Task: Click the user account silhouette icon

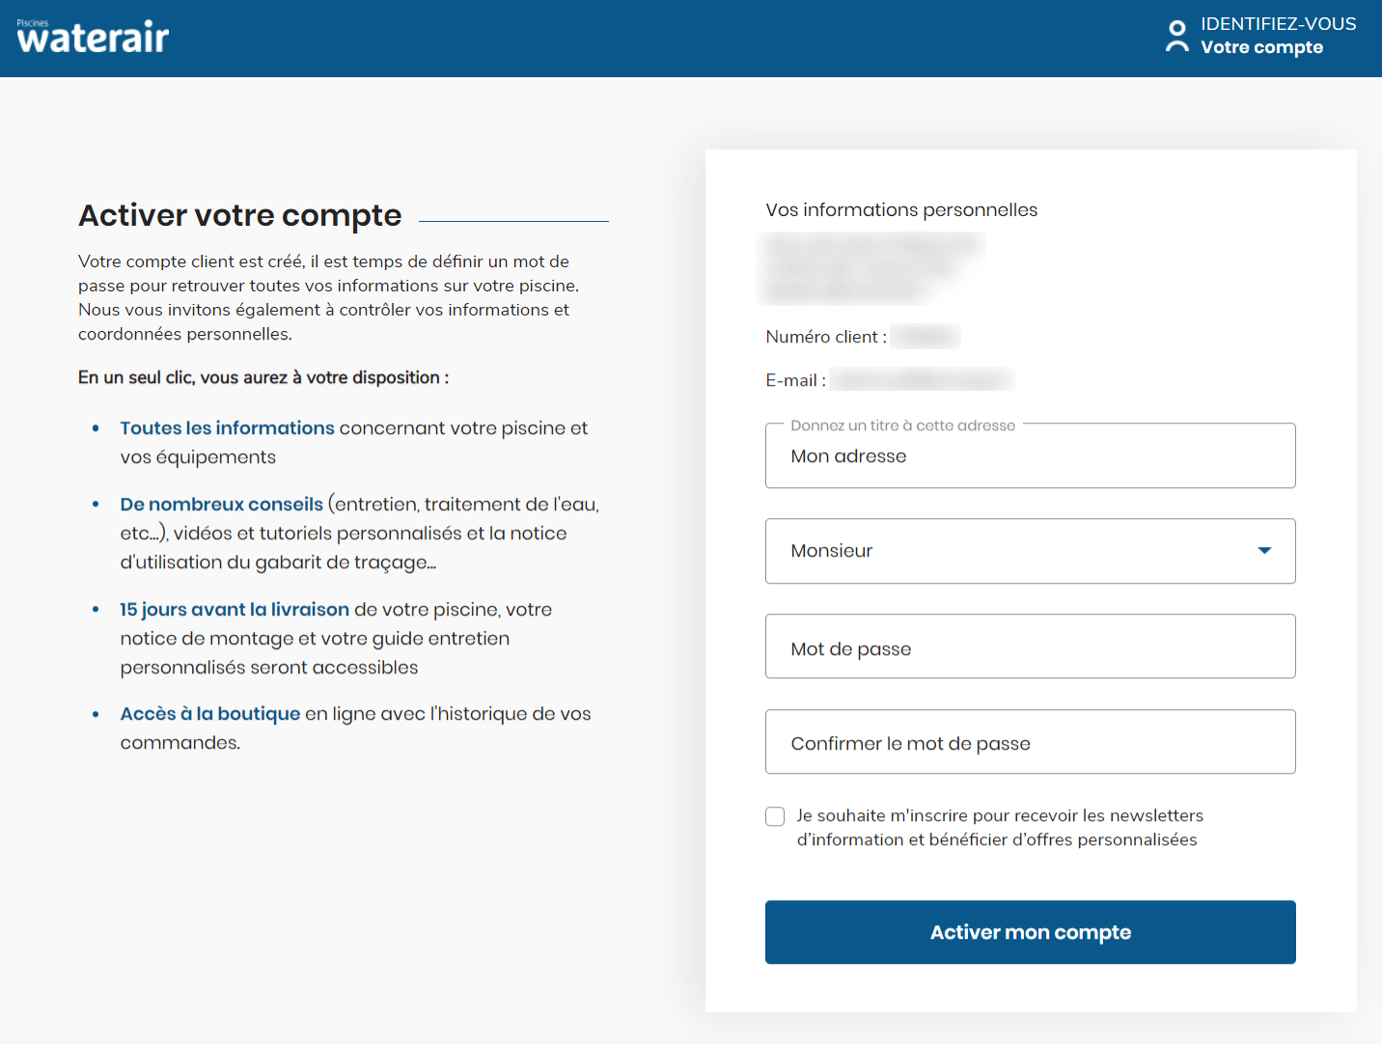Action: 1176,37
